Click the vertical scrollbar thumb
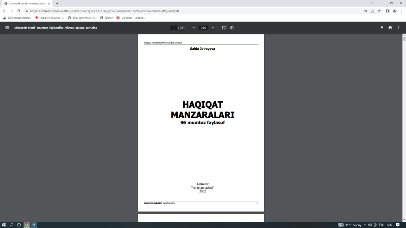 [404, 39]
